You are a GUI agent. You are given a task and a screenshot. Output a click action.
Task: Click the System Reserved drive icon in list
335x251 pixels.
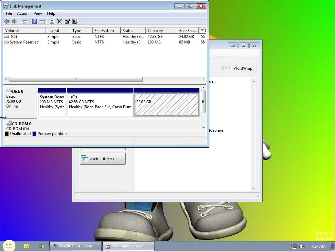(x=7, y=42)
